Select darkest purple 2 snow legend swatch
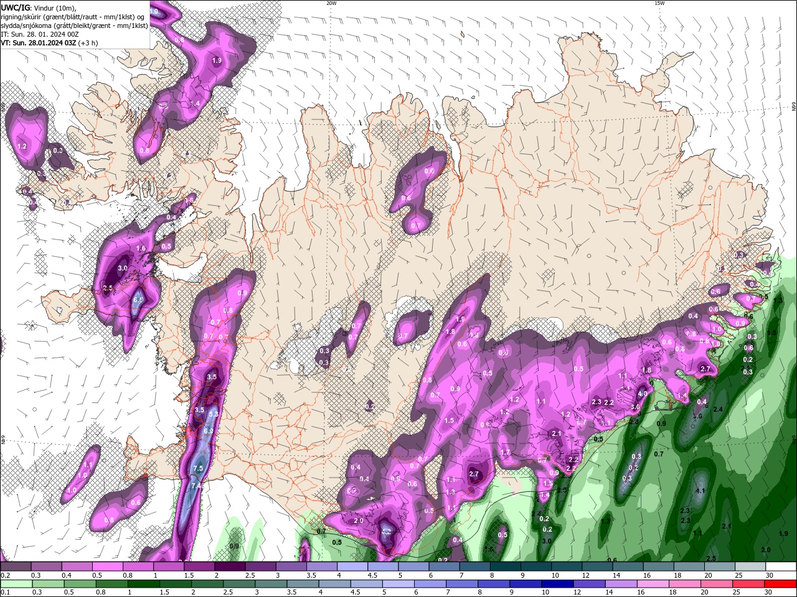Viewport: 797px width, 597px height. coord(230,567)
